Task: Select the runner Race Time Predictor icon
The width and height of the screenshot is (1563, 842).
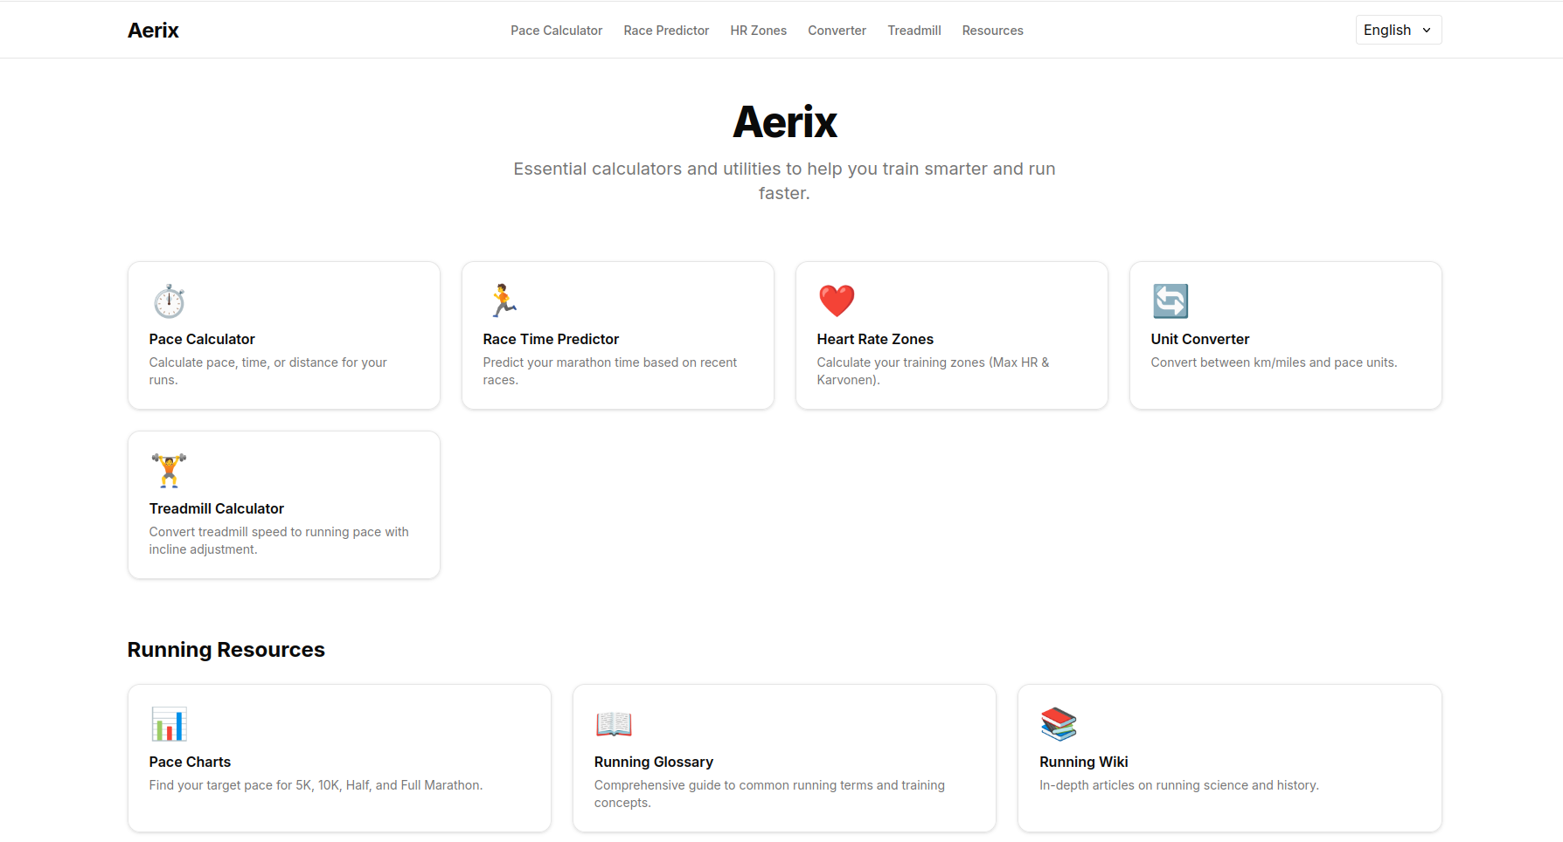Action: point(500,300)
